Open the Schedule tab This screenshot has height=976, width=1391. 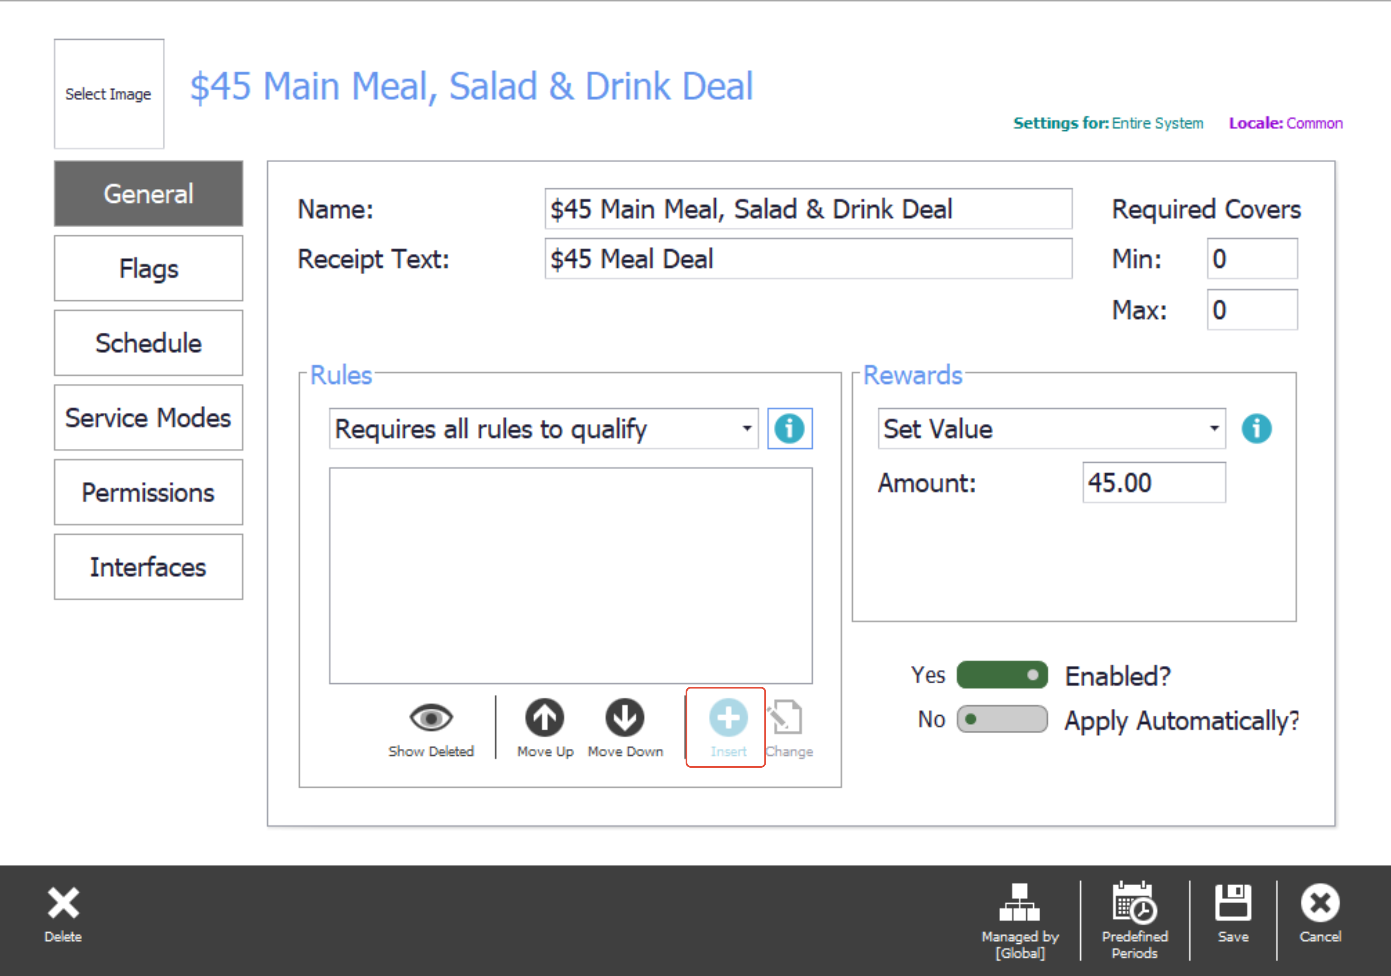pos(148,343)
